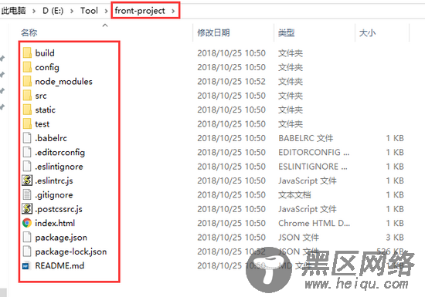Viewport: 425px width, 297px height.
Task: Select the package-lock.json file name
Action: pyautogui.click(x=71, y=251)
